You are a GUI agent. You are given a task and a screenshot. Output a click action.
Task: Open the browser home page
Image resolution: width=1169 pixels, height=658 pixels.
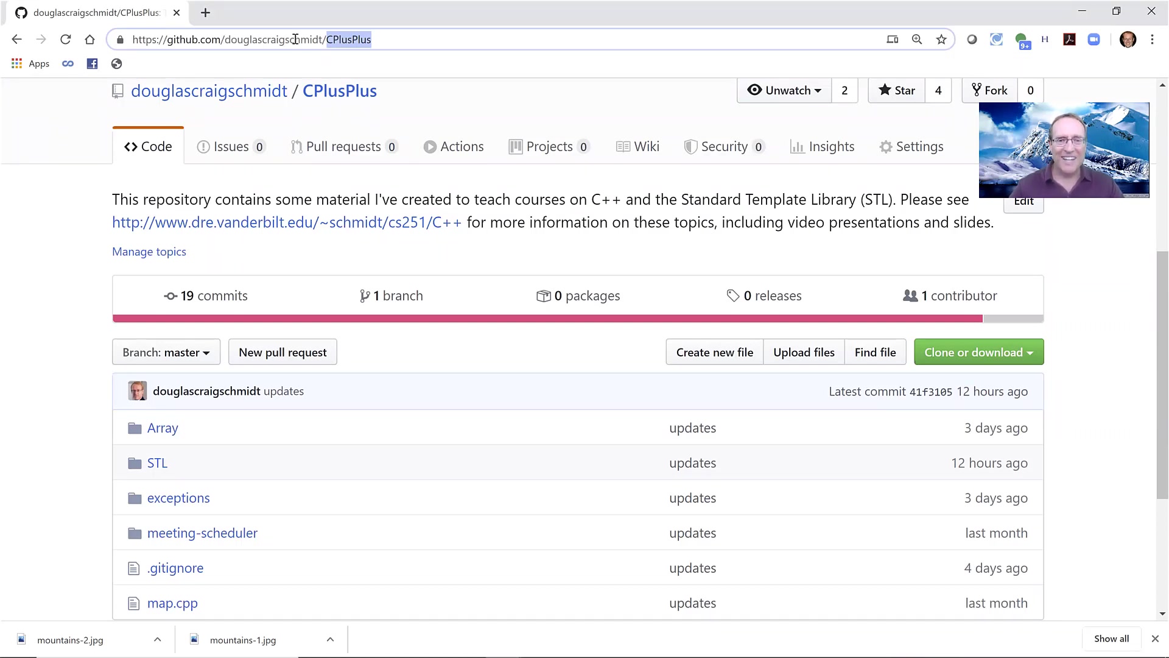pos(90,40)
